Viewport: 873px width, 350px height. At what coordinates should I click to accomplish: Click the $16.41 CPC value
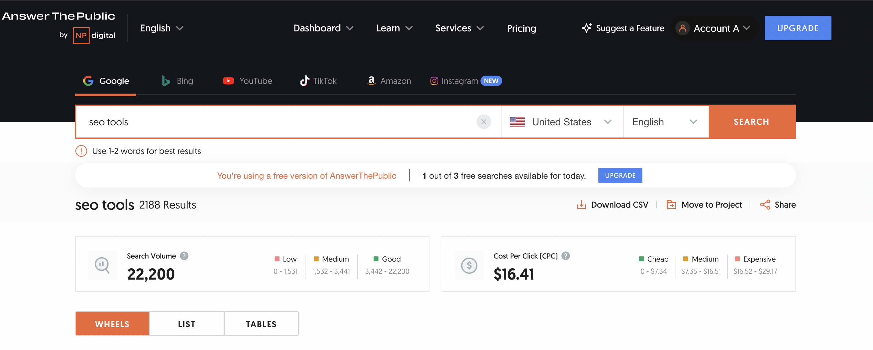514,274
